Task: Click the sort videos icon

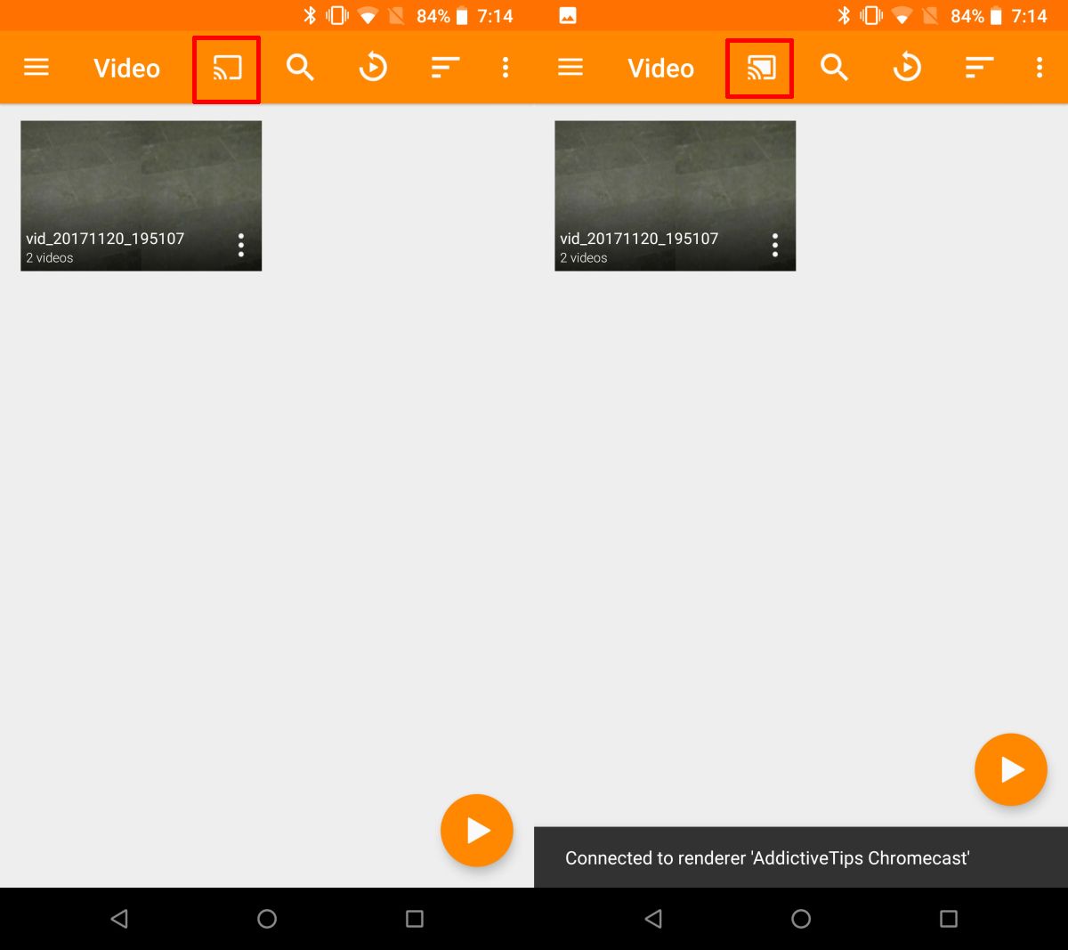Action: click(445, 67)
